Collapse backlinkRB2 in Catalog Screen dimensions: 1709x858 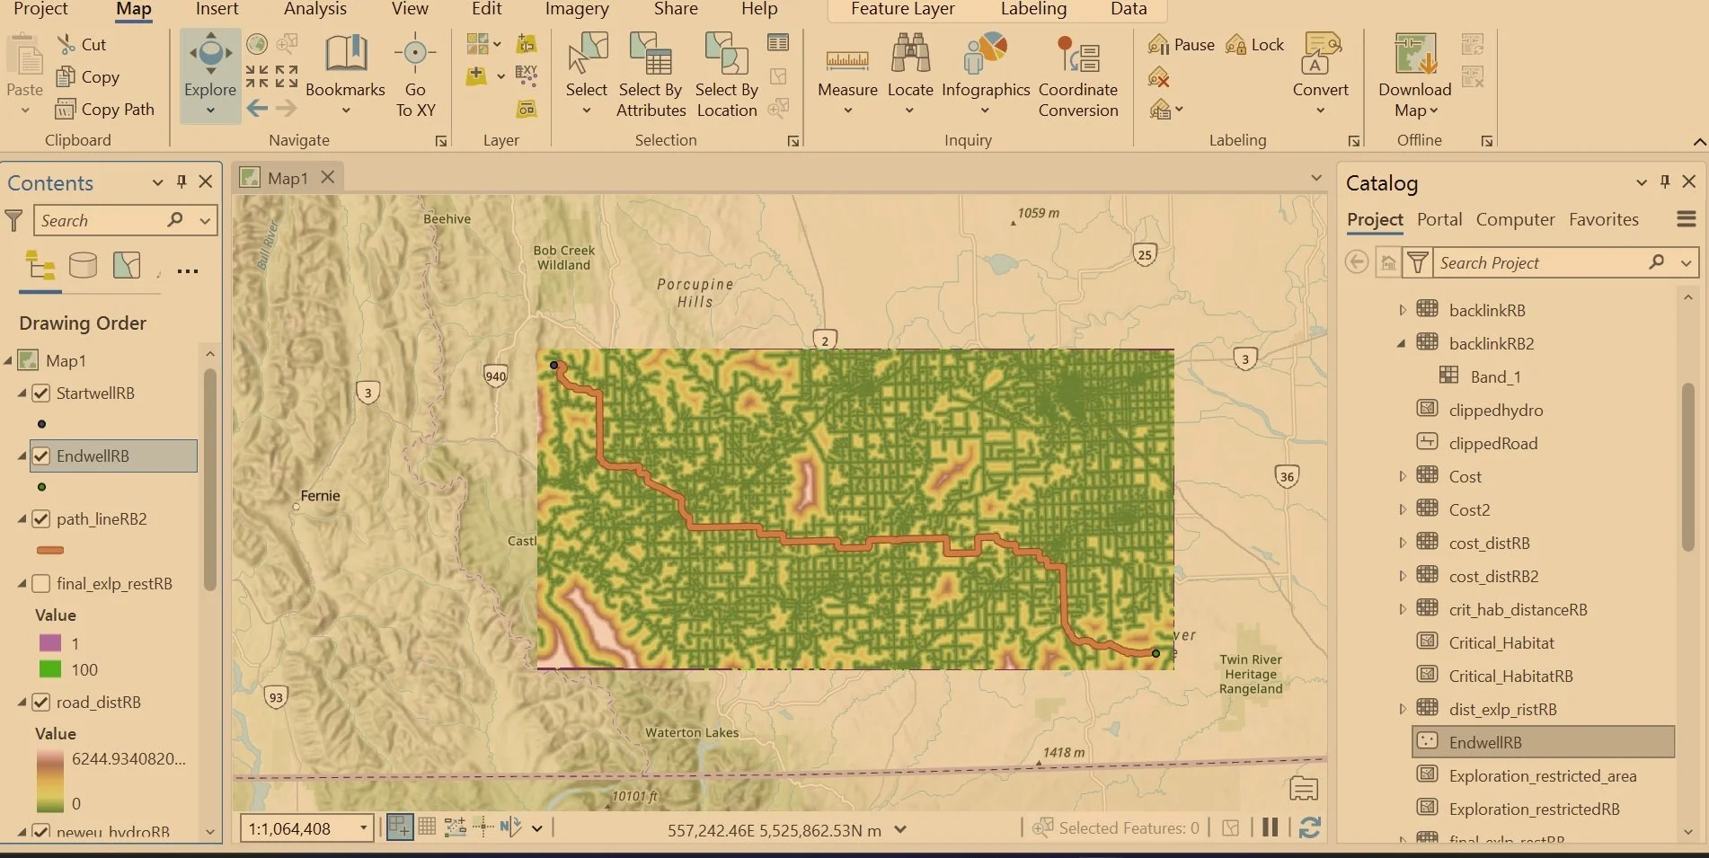click(x=1402, y=343)
